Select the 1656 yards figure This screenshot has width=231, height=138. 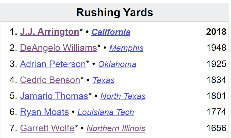coord(216,128)
